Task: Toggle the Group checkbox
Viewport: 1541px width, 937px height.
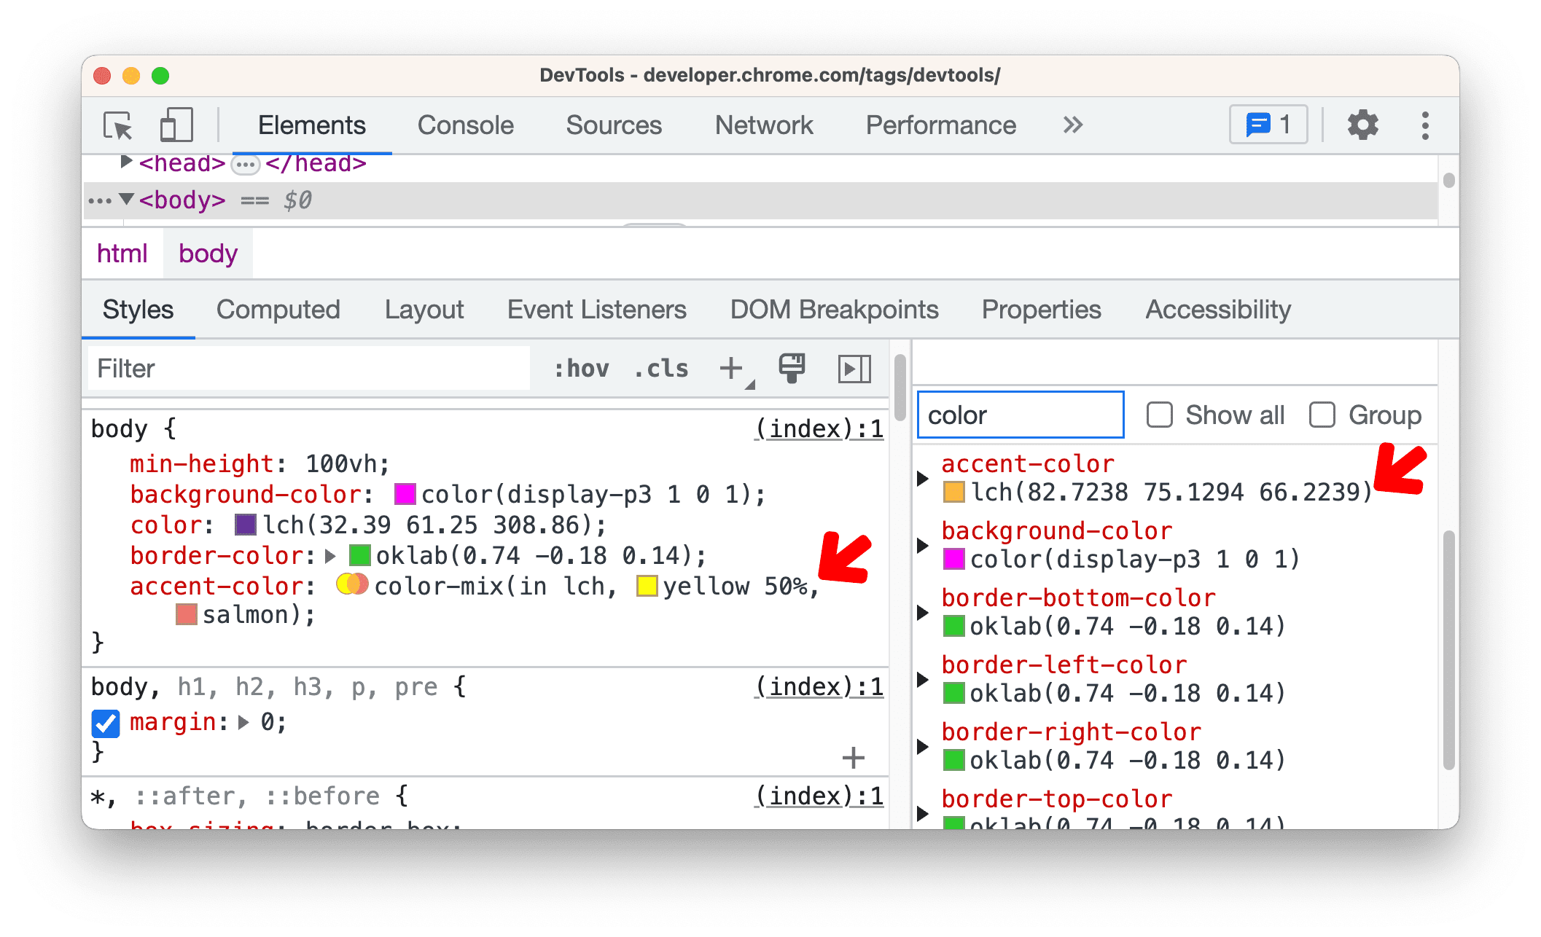Action: coord(1321,416)
